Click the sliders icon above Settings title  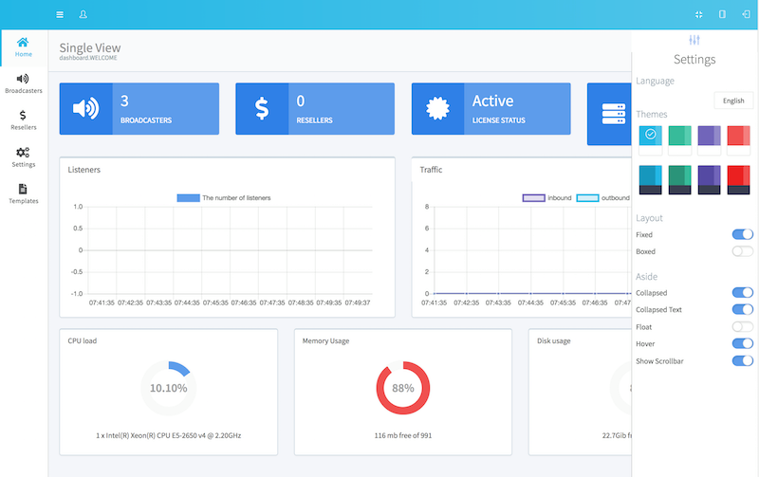pyautogui.click(x=694, y=40)
